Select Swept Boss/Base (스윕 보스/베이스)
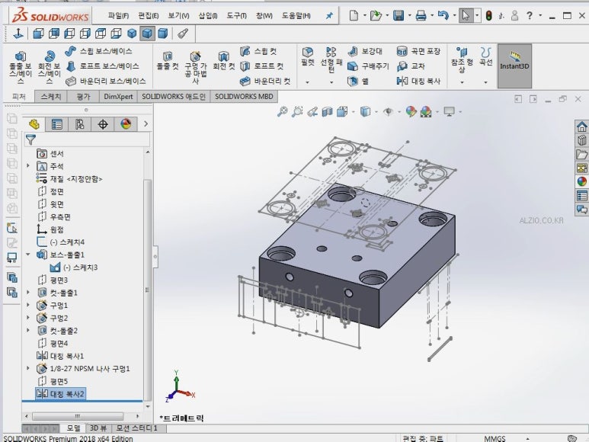The image size is (589, 442). point(98,51)
